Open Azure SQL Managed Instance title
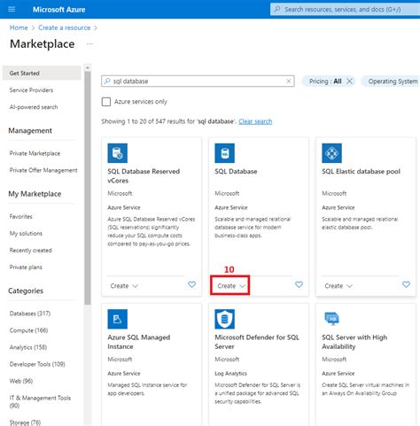Screen dimensions: 420x426 pos(139,342)
